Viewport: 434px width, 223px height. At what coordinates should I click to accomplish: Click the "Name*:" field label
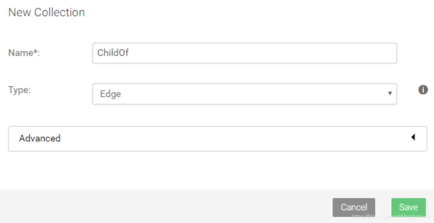coord(24,53)
